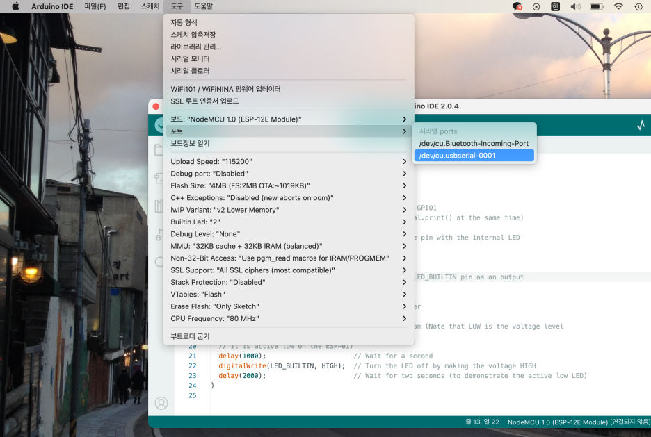This screenshot has width=651, height=437.
Task: Expand VTables "Flash" submenu
Action: tap(289, 294)
